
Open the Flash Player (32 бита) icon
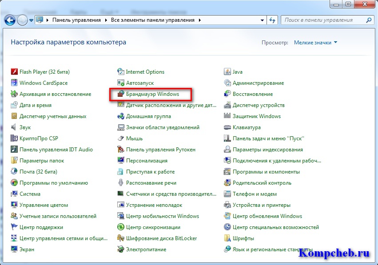[14, 72]
